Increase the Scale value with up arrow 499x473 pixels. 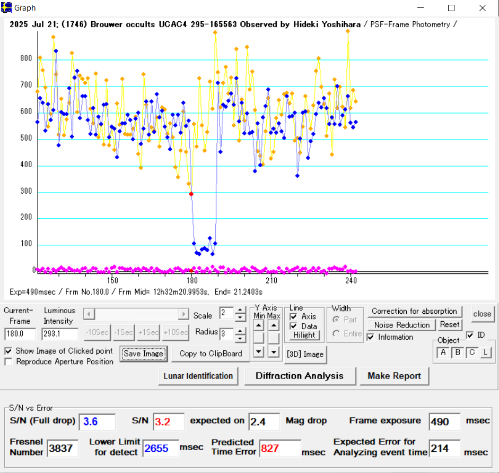(240, 310)
